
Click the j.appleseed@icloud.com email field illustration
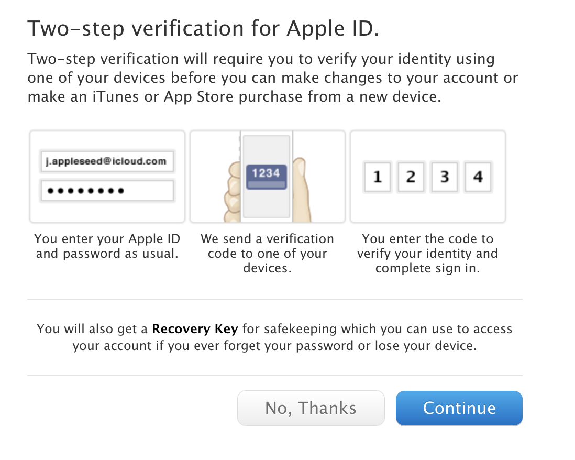coord(107,161)
